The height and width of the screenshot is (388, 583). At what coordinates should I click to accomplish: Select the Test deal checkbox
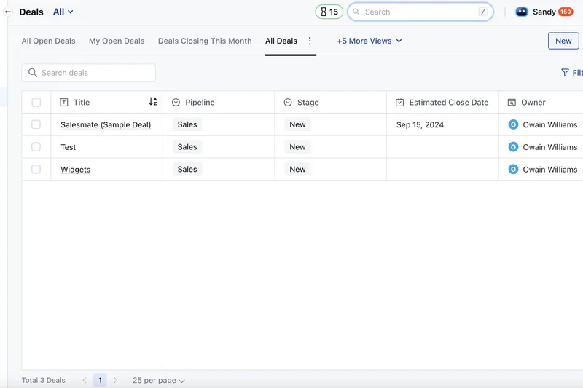[x=36, y=147]
